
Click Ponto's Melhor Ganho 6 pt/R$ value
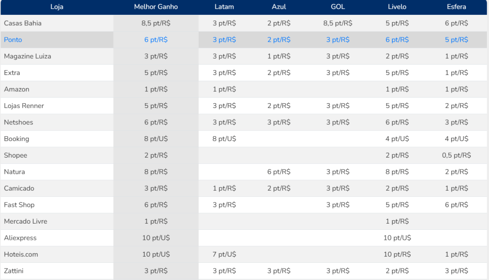tap(156, 40)
